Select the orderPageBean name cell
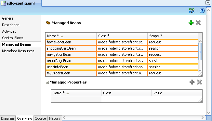The image size is (212, 121). [71, 61]
